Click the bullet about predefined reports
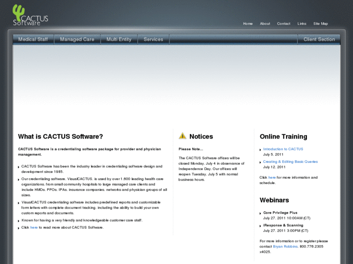Viewport: 353px width, 264px height. tap(91, 208)
